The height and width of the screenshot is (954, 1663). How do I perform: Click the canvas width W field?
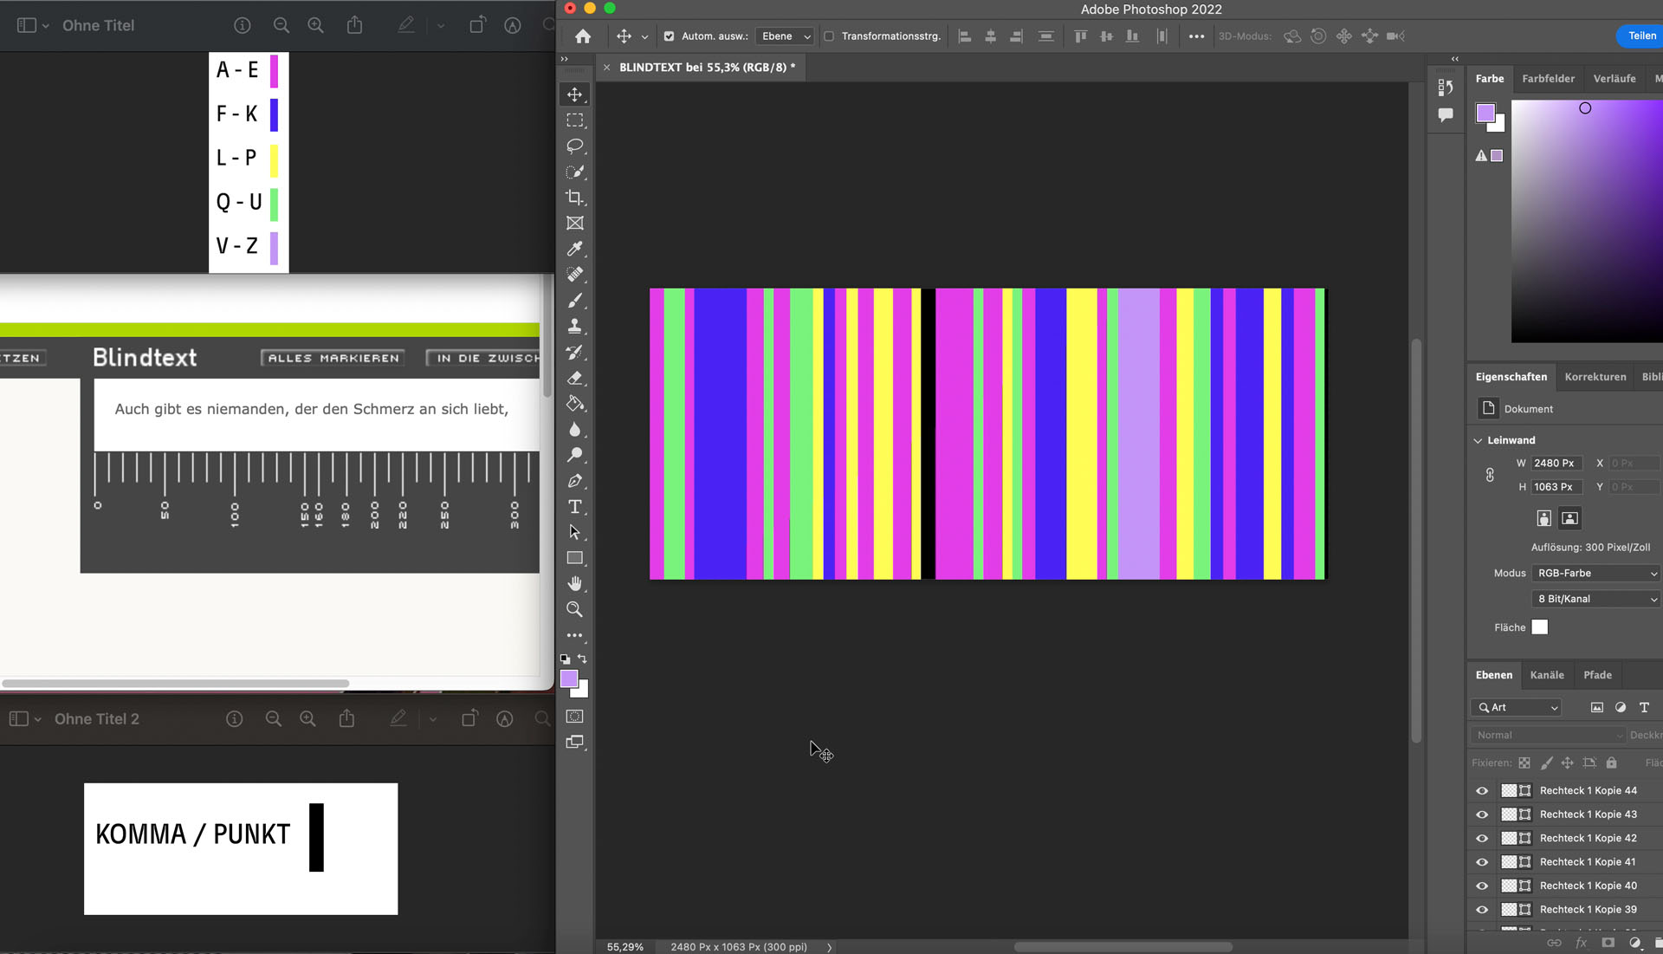coord(1556,464)
